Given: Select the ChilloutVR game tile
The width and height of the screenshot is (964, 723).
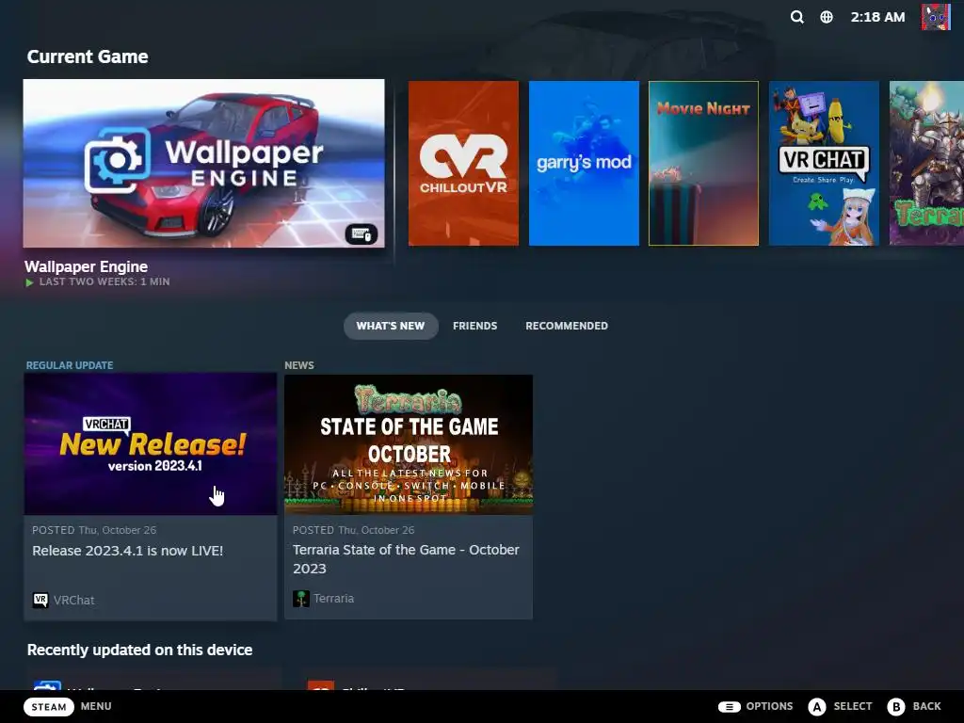Looking at the screenshot, I should coord(463,164).
